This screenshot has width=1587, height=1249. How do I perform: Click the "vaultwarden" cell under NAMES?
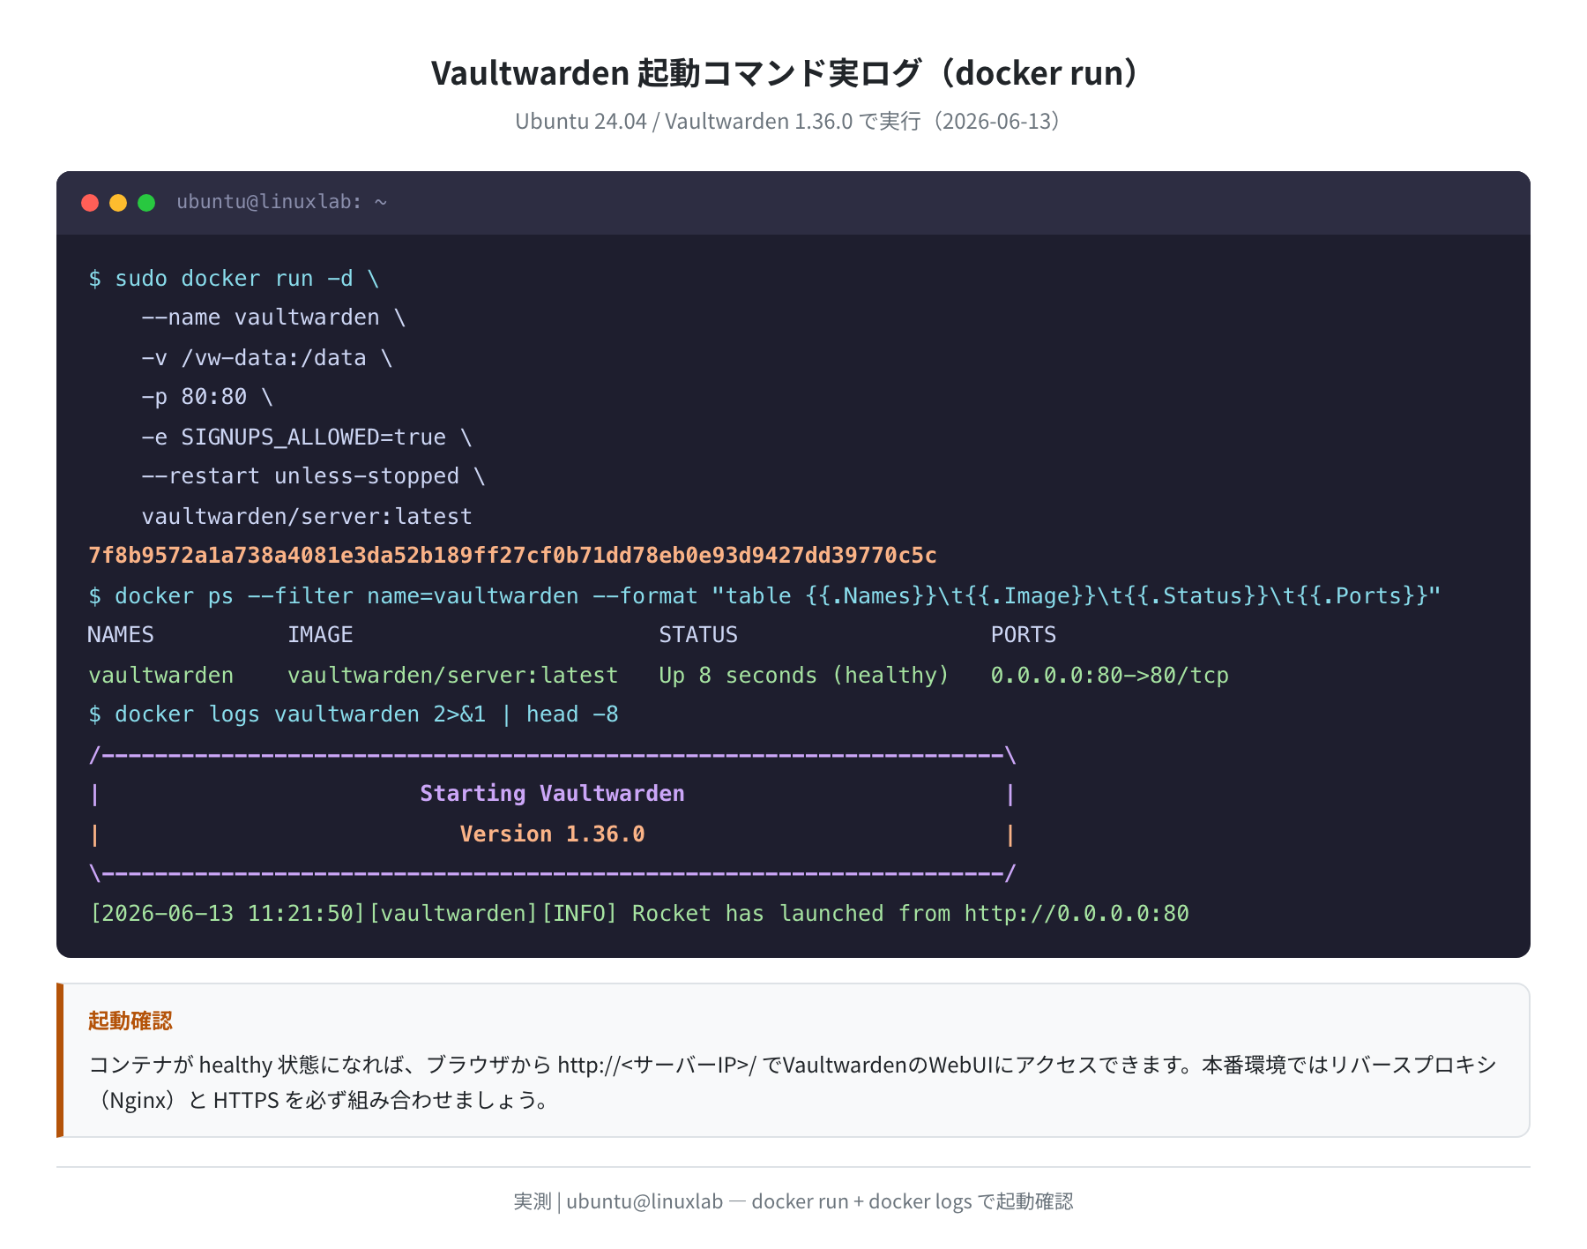pyautogui.click(x=161, y=676)
